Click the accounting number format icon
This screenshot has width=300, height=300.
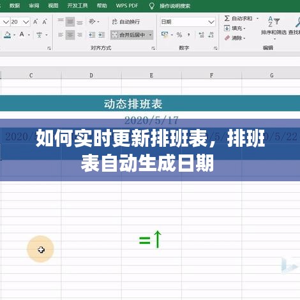pyautogui.click(x=165, y=34)
